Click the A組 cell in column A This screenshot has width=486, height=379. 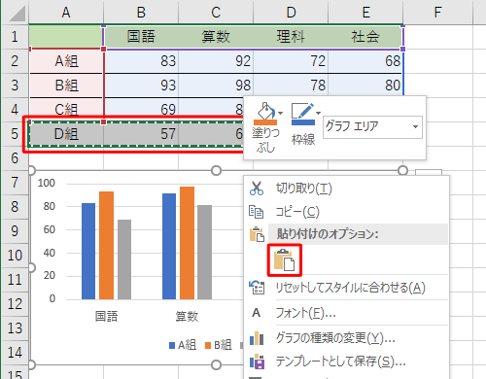(66, 61)
